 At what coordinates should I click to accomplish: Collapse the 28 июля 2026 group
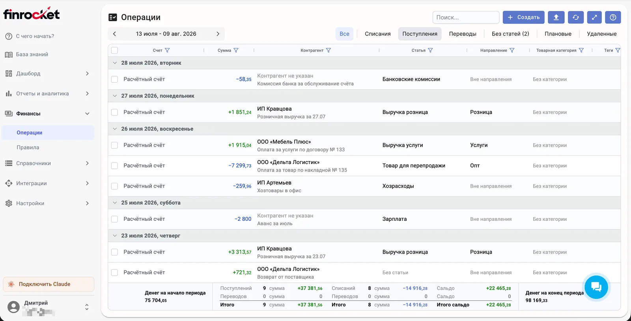115,63
